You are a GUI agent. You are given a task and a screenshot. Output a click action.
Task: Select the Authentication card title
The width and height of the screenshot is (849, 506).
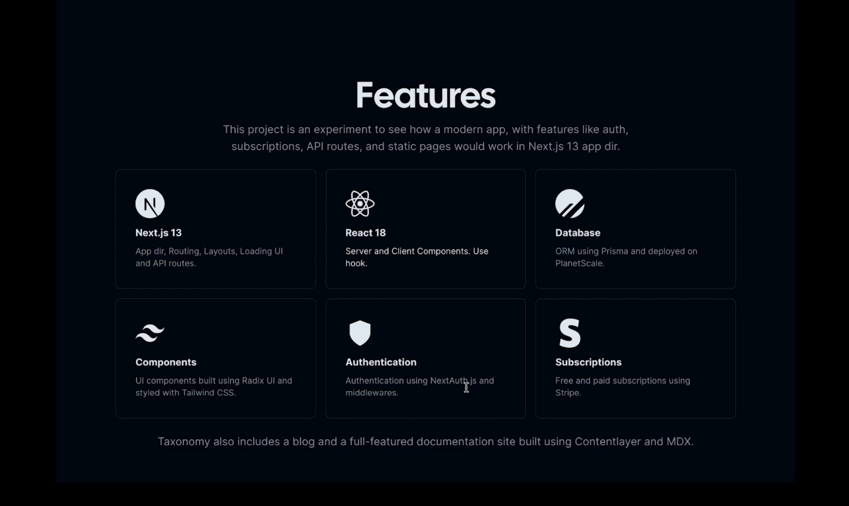pos(381,362)
